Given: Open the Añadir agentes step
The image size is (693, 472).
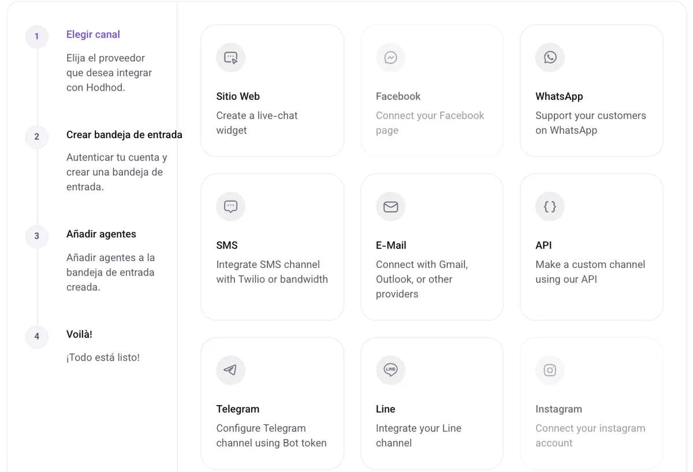Looking at the screenshot, I should 101,234.
